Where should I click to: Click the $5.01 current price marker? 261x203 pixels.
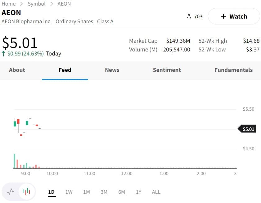(x=248, y=129)
